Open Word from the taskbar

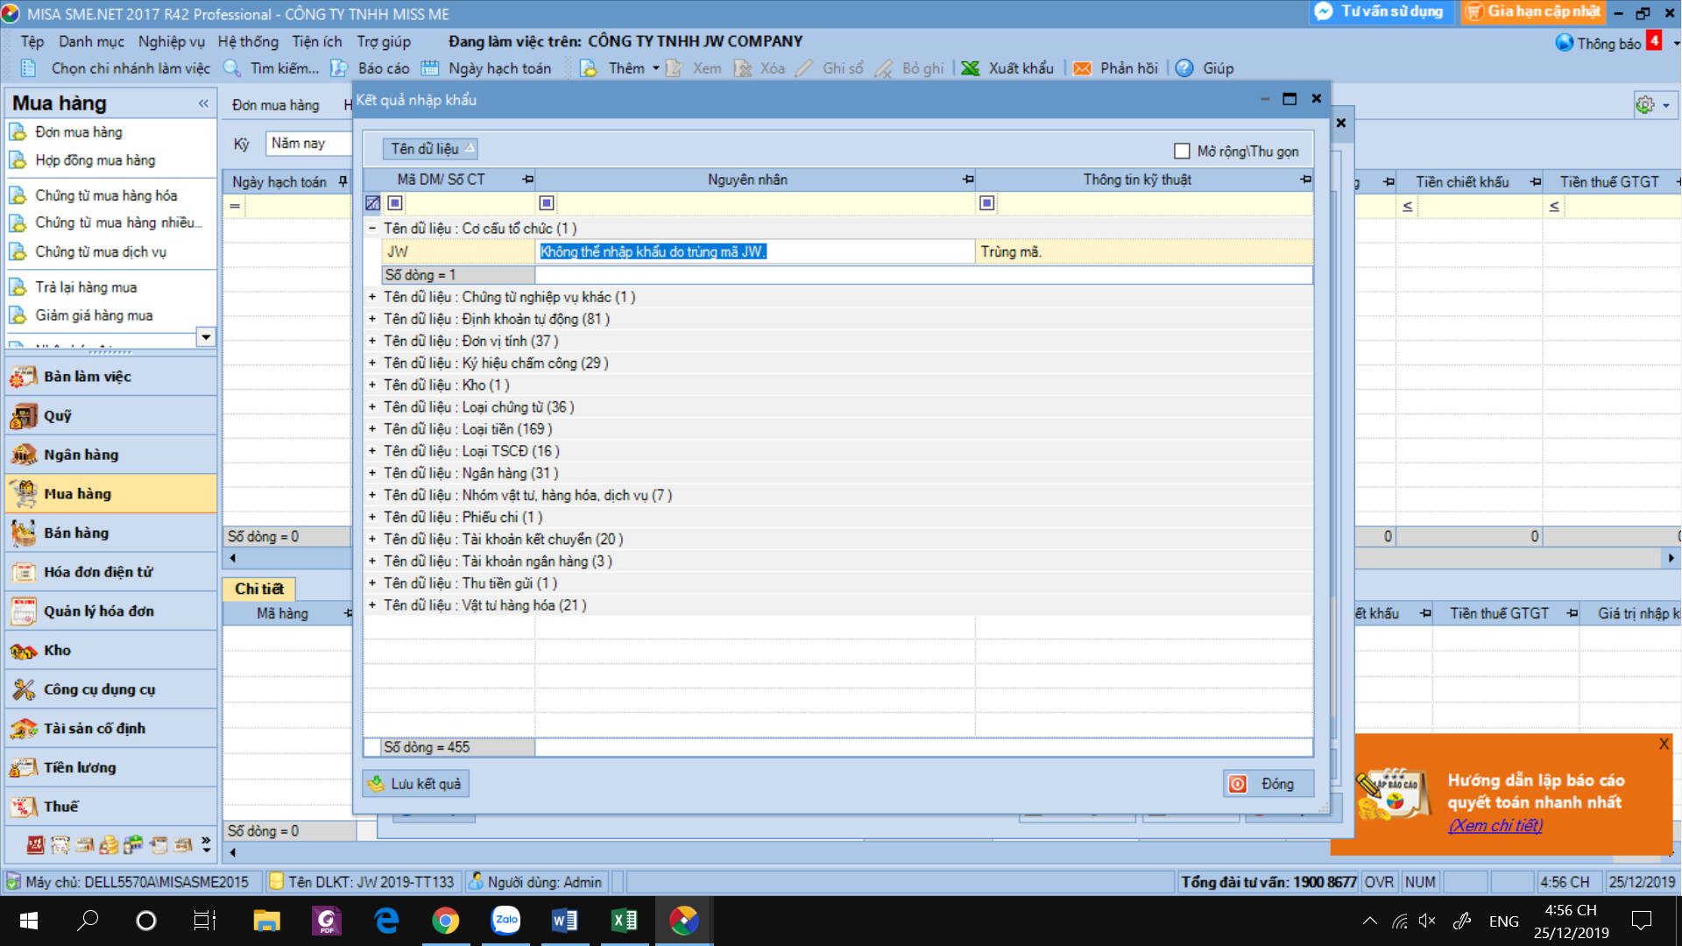564,921
